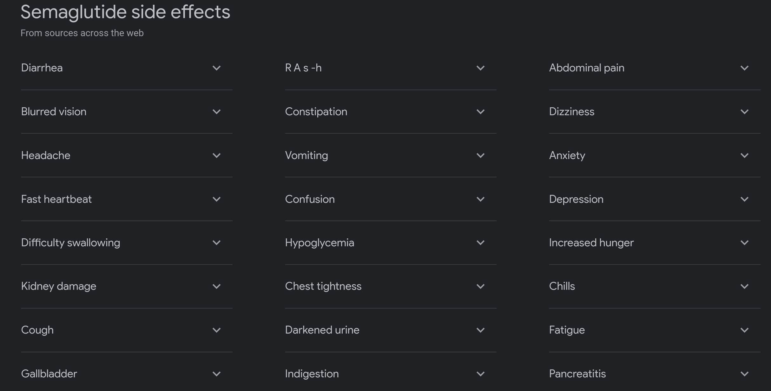The height and width of the screenshot is (391, 771).
Task: Expand the Fast heartbeat chevron
Action: click(x=216, y=199)
